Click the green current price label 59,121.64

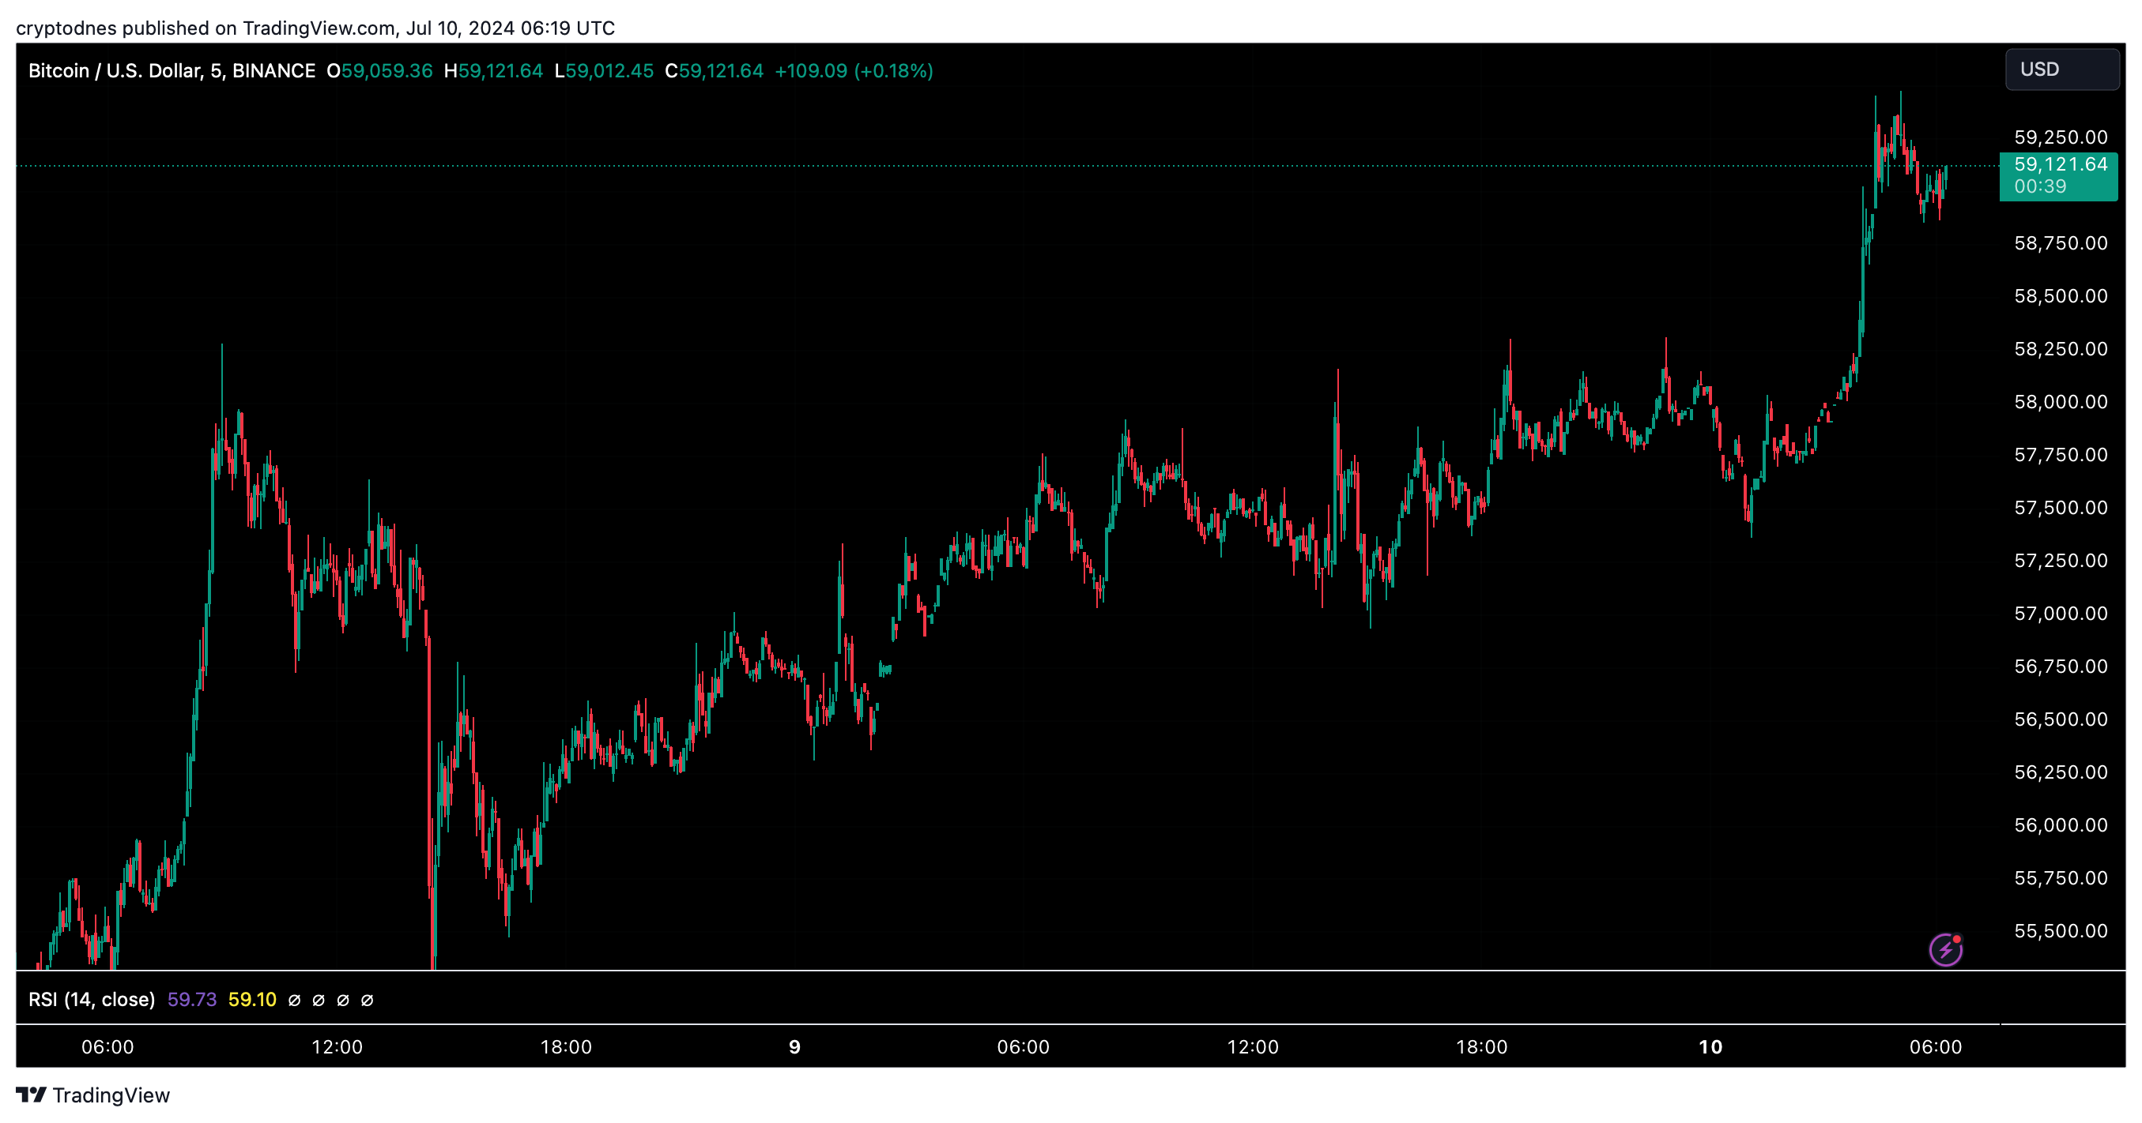click(2060, 164)
